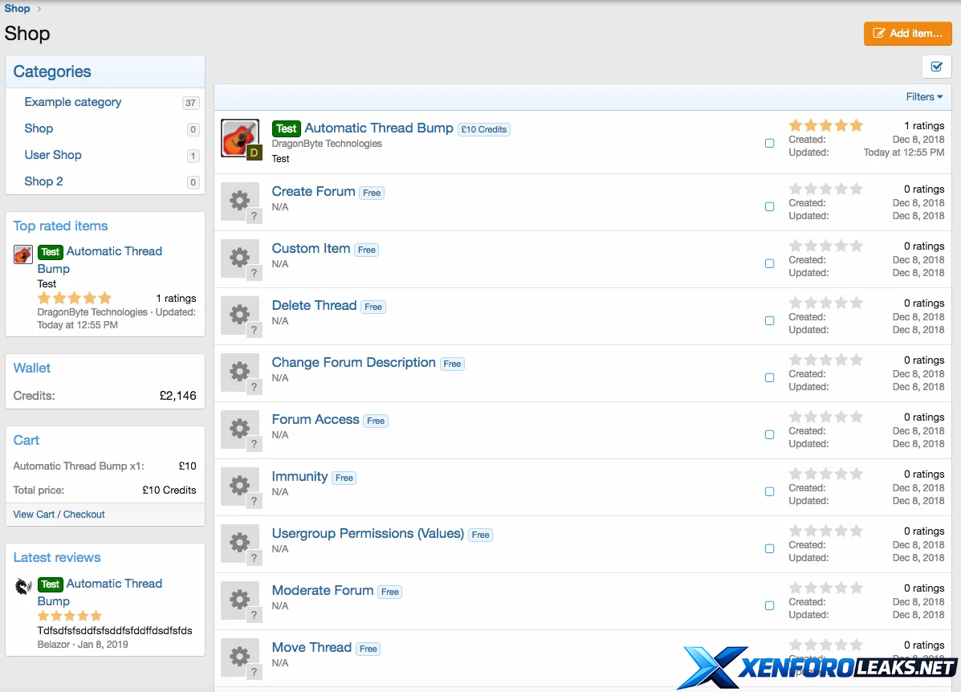
Task: Click the gear icon beside Forum Access
Action: coord(239,429)
